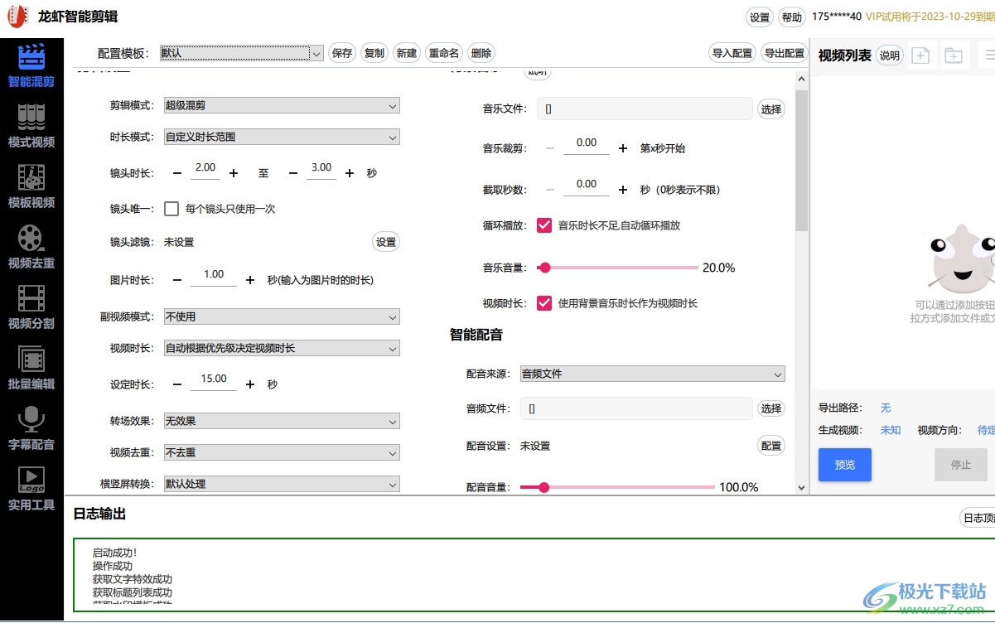The height and width of the screenshot is (623, 995).
Task: Open the 实用工具 logo icon
Action: [31, 481]
